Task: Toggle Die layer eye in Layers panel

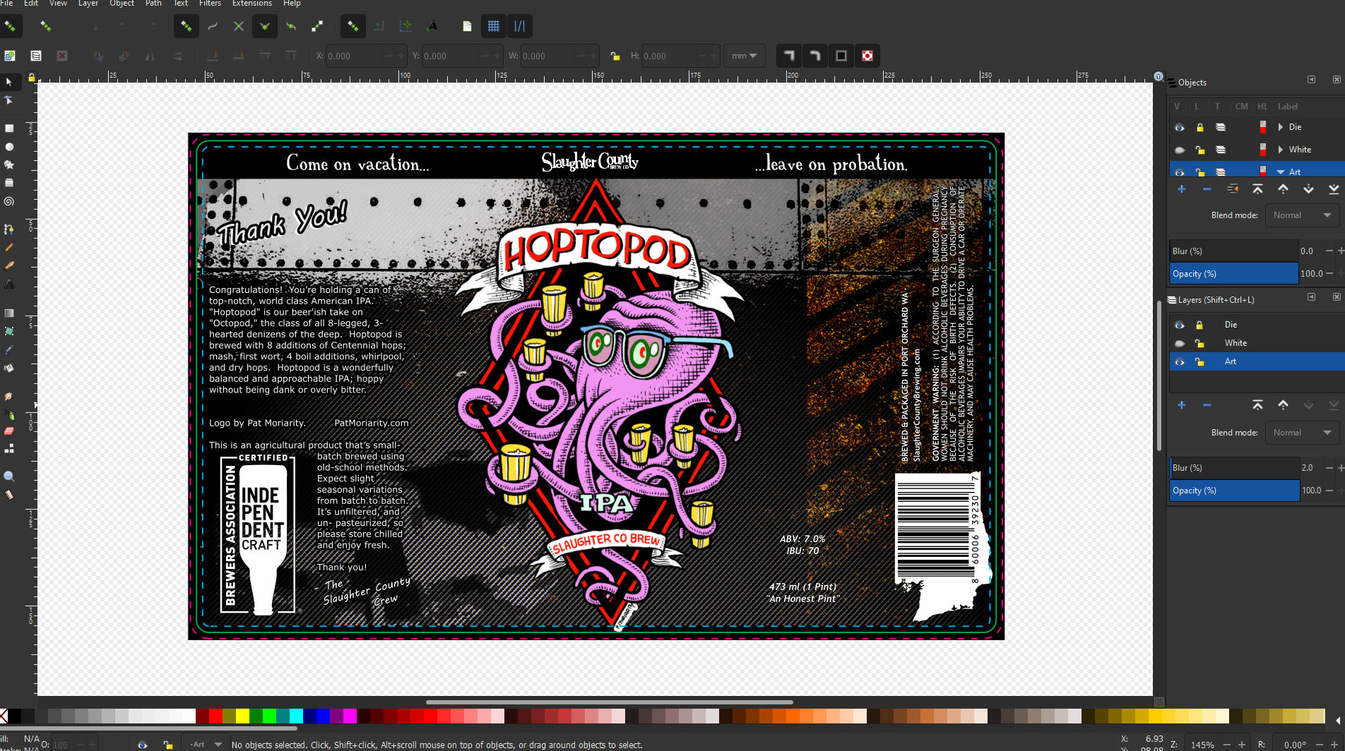Action: click(1179, 325)
